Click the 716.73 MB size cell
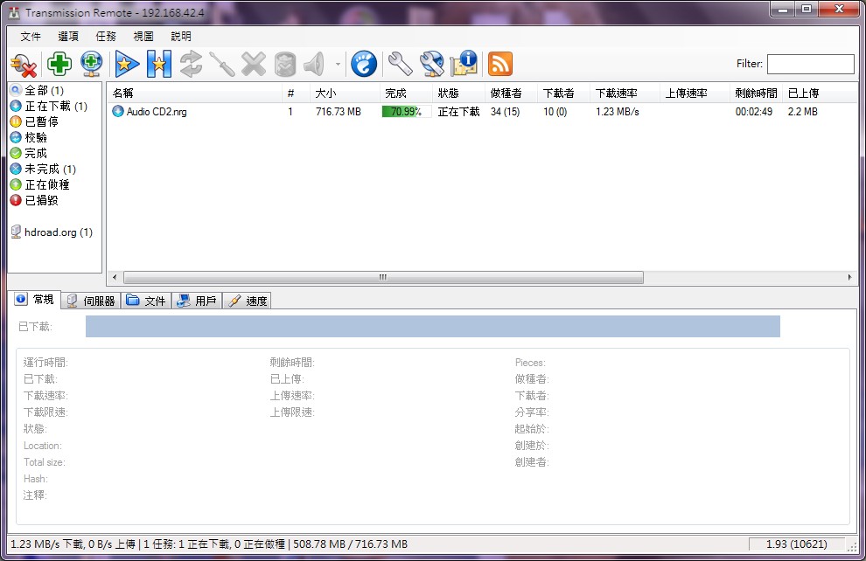866x561 pixels. point(338,112)
